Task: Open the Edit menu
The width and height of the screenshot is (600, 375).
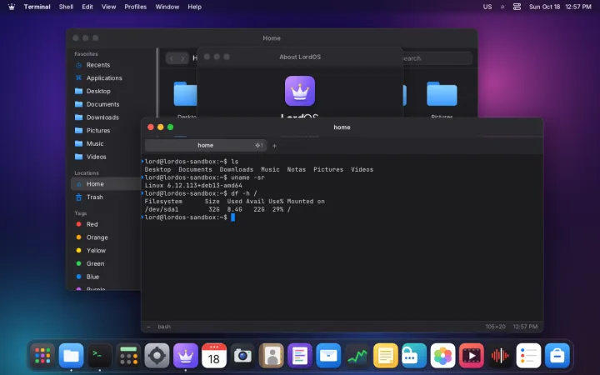Action: click(87, 7)
